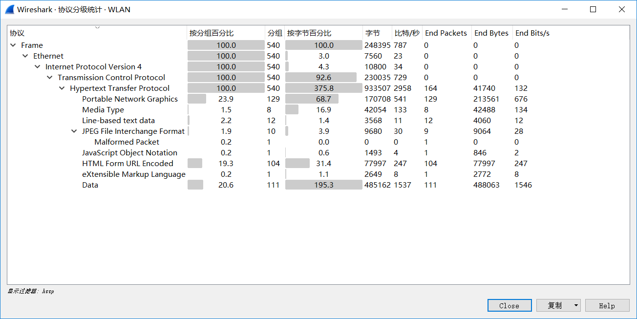Click the 显示过滤器: http label
637x319 pixels.
[30, 291]
